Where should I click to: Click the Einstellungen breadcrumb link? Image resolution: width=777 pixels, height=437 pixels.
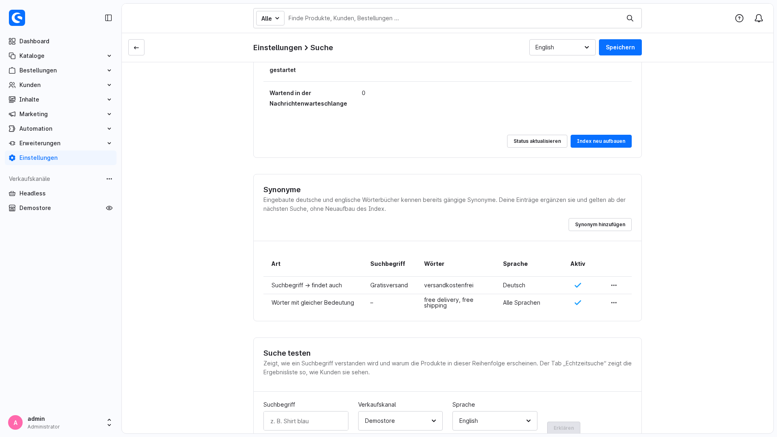click(x=278, y=48)
